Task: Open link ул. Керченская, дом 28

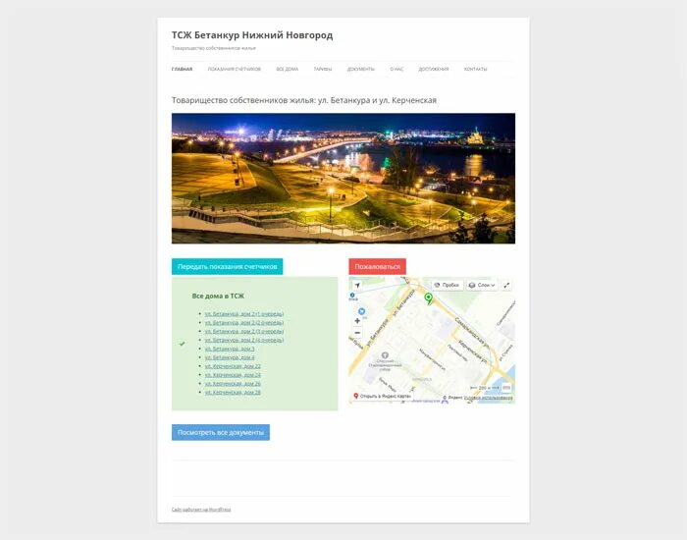Action: pyautogui.click(x=233, y=393)
